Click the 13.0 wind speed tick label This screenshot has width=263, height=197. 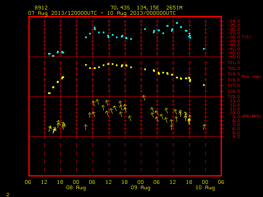(235, 101)
